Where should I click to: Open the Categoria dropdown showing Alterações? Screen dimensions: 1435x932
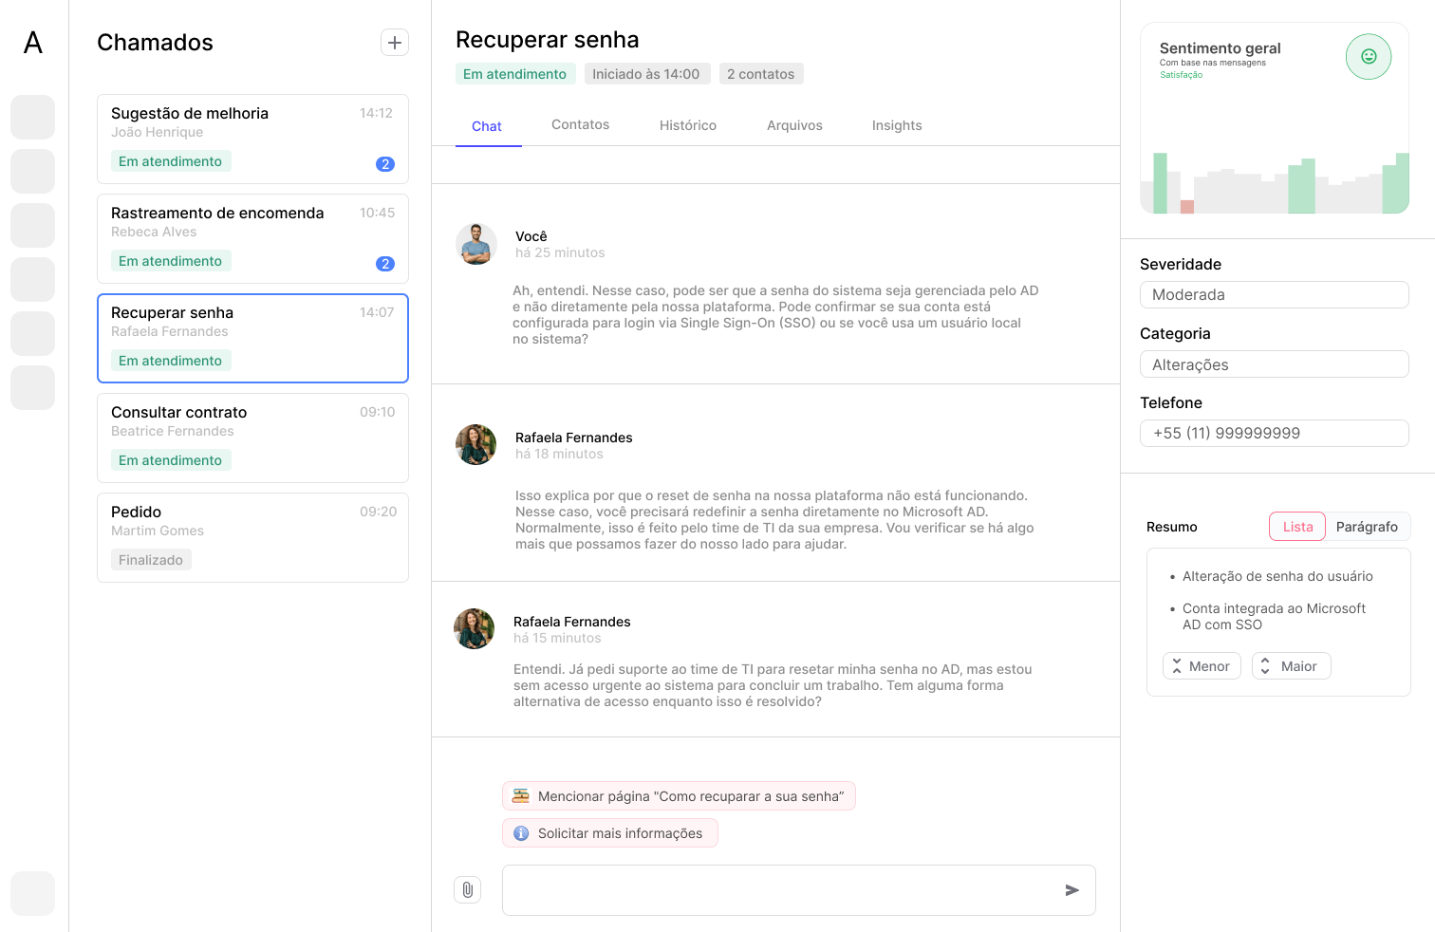(x=1274, y=363)
